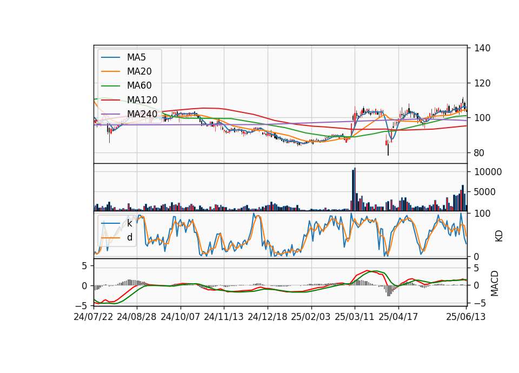Click the 24/11/13 date axis label
519x373 pixels.
[224, 317]
